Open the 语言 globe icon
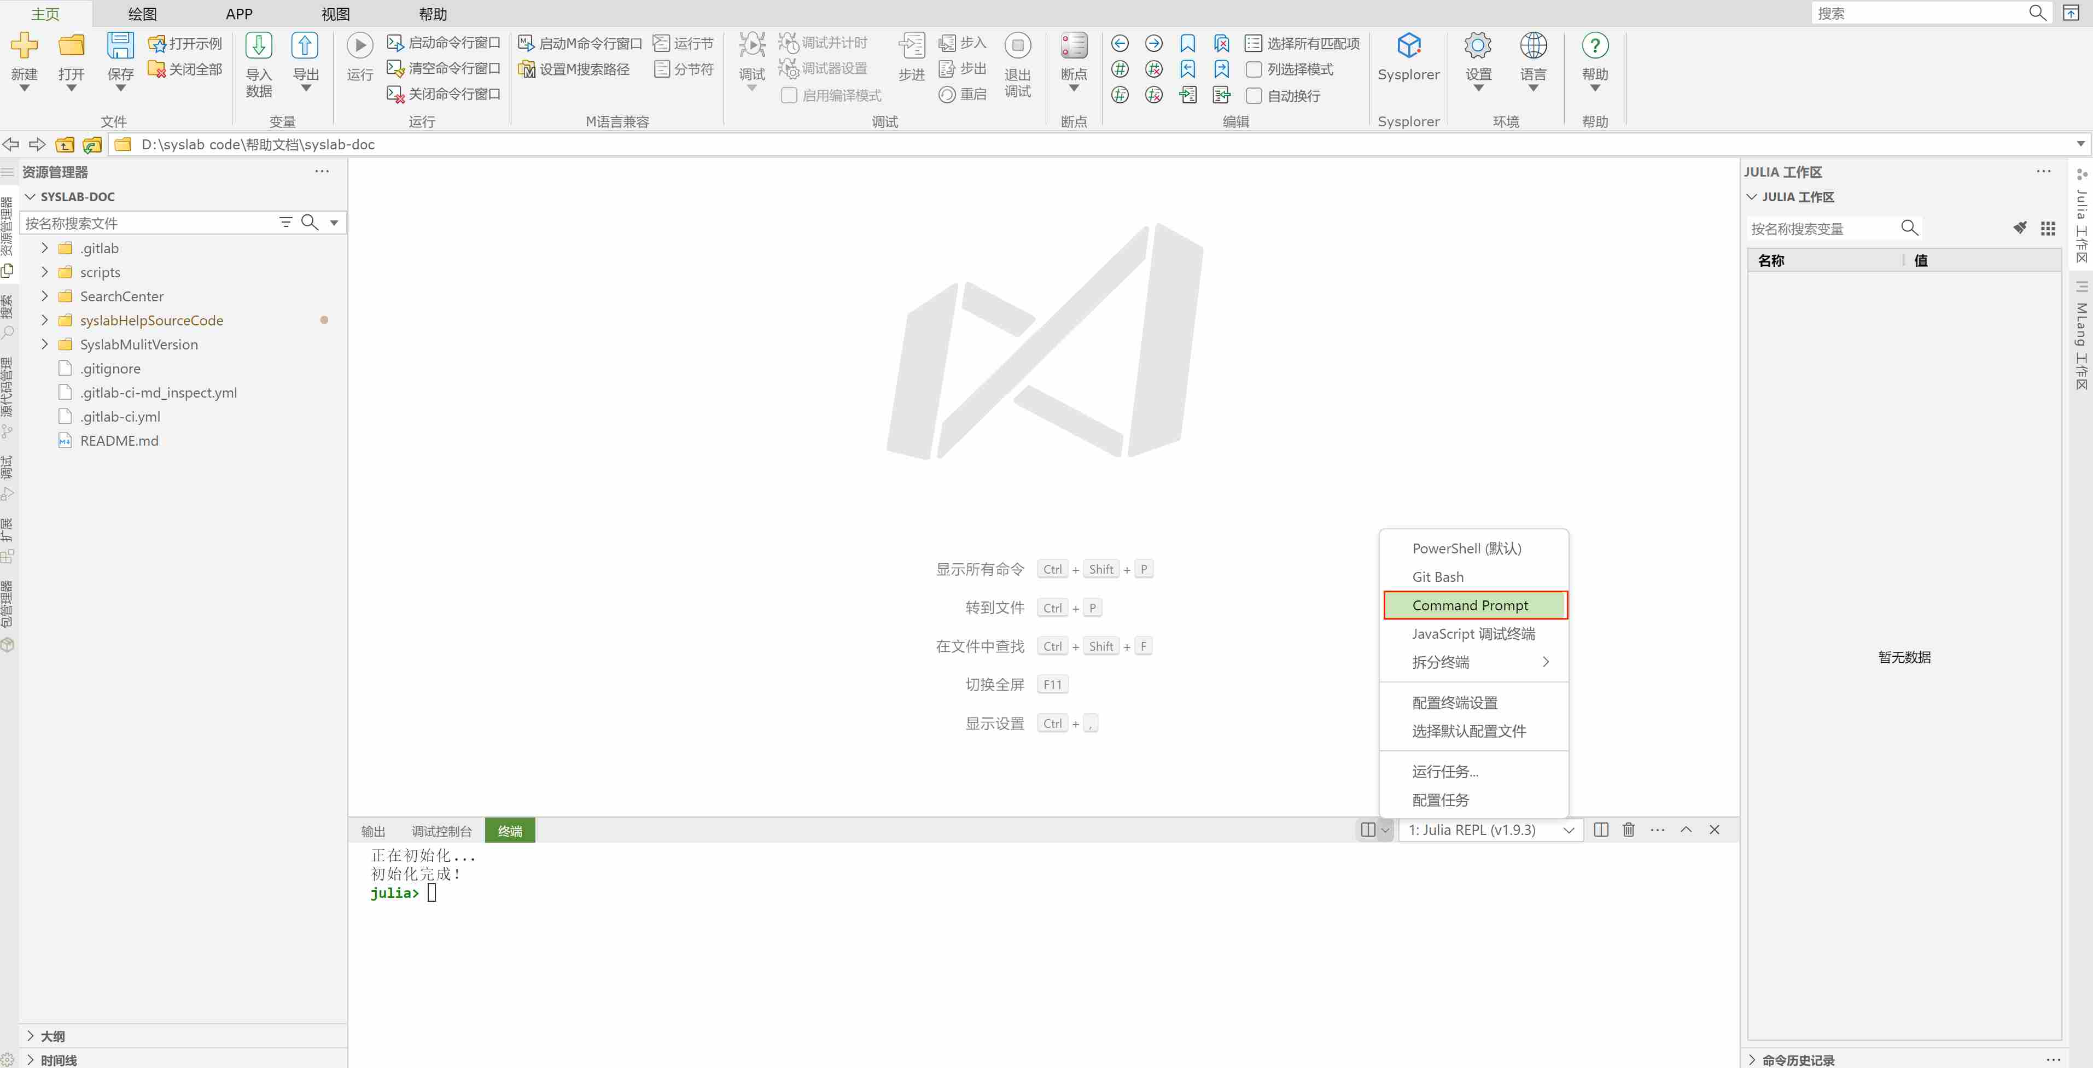The image size is (2093, 1068). (x=1533, y=45)
